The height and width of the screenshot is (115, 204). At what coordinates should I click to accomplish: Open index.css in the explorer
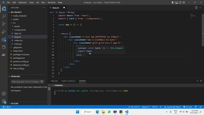28,41
